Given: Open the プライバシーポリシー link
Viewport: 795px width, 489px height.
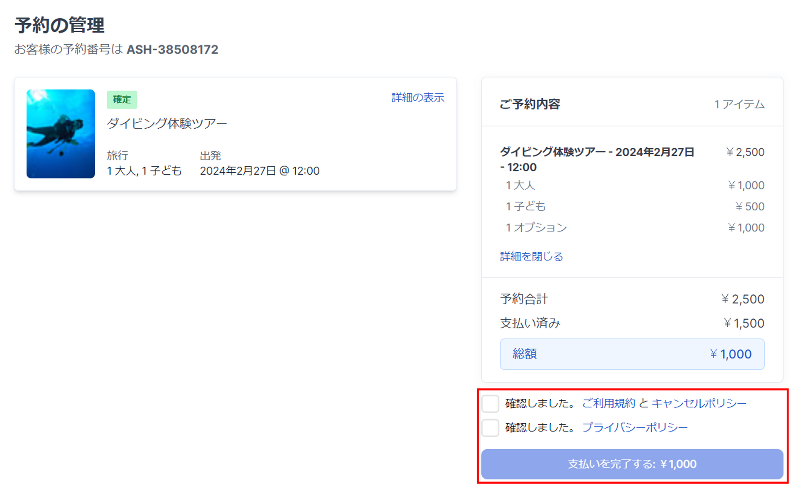Looking at the screenshot, I should point(634,427).
